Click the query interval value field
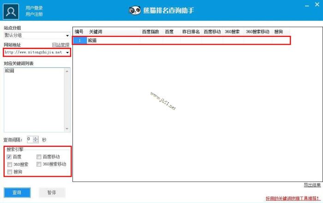This screenshot has height=203, width=323. coord(30,139)
